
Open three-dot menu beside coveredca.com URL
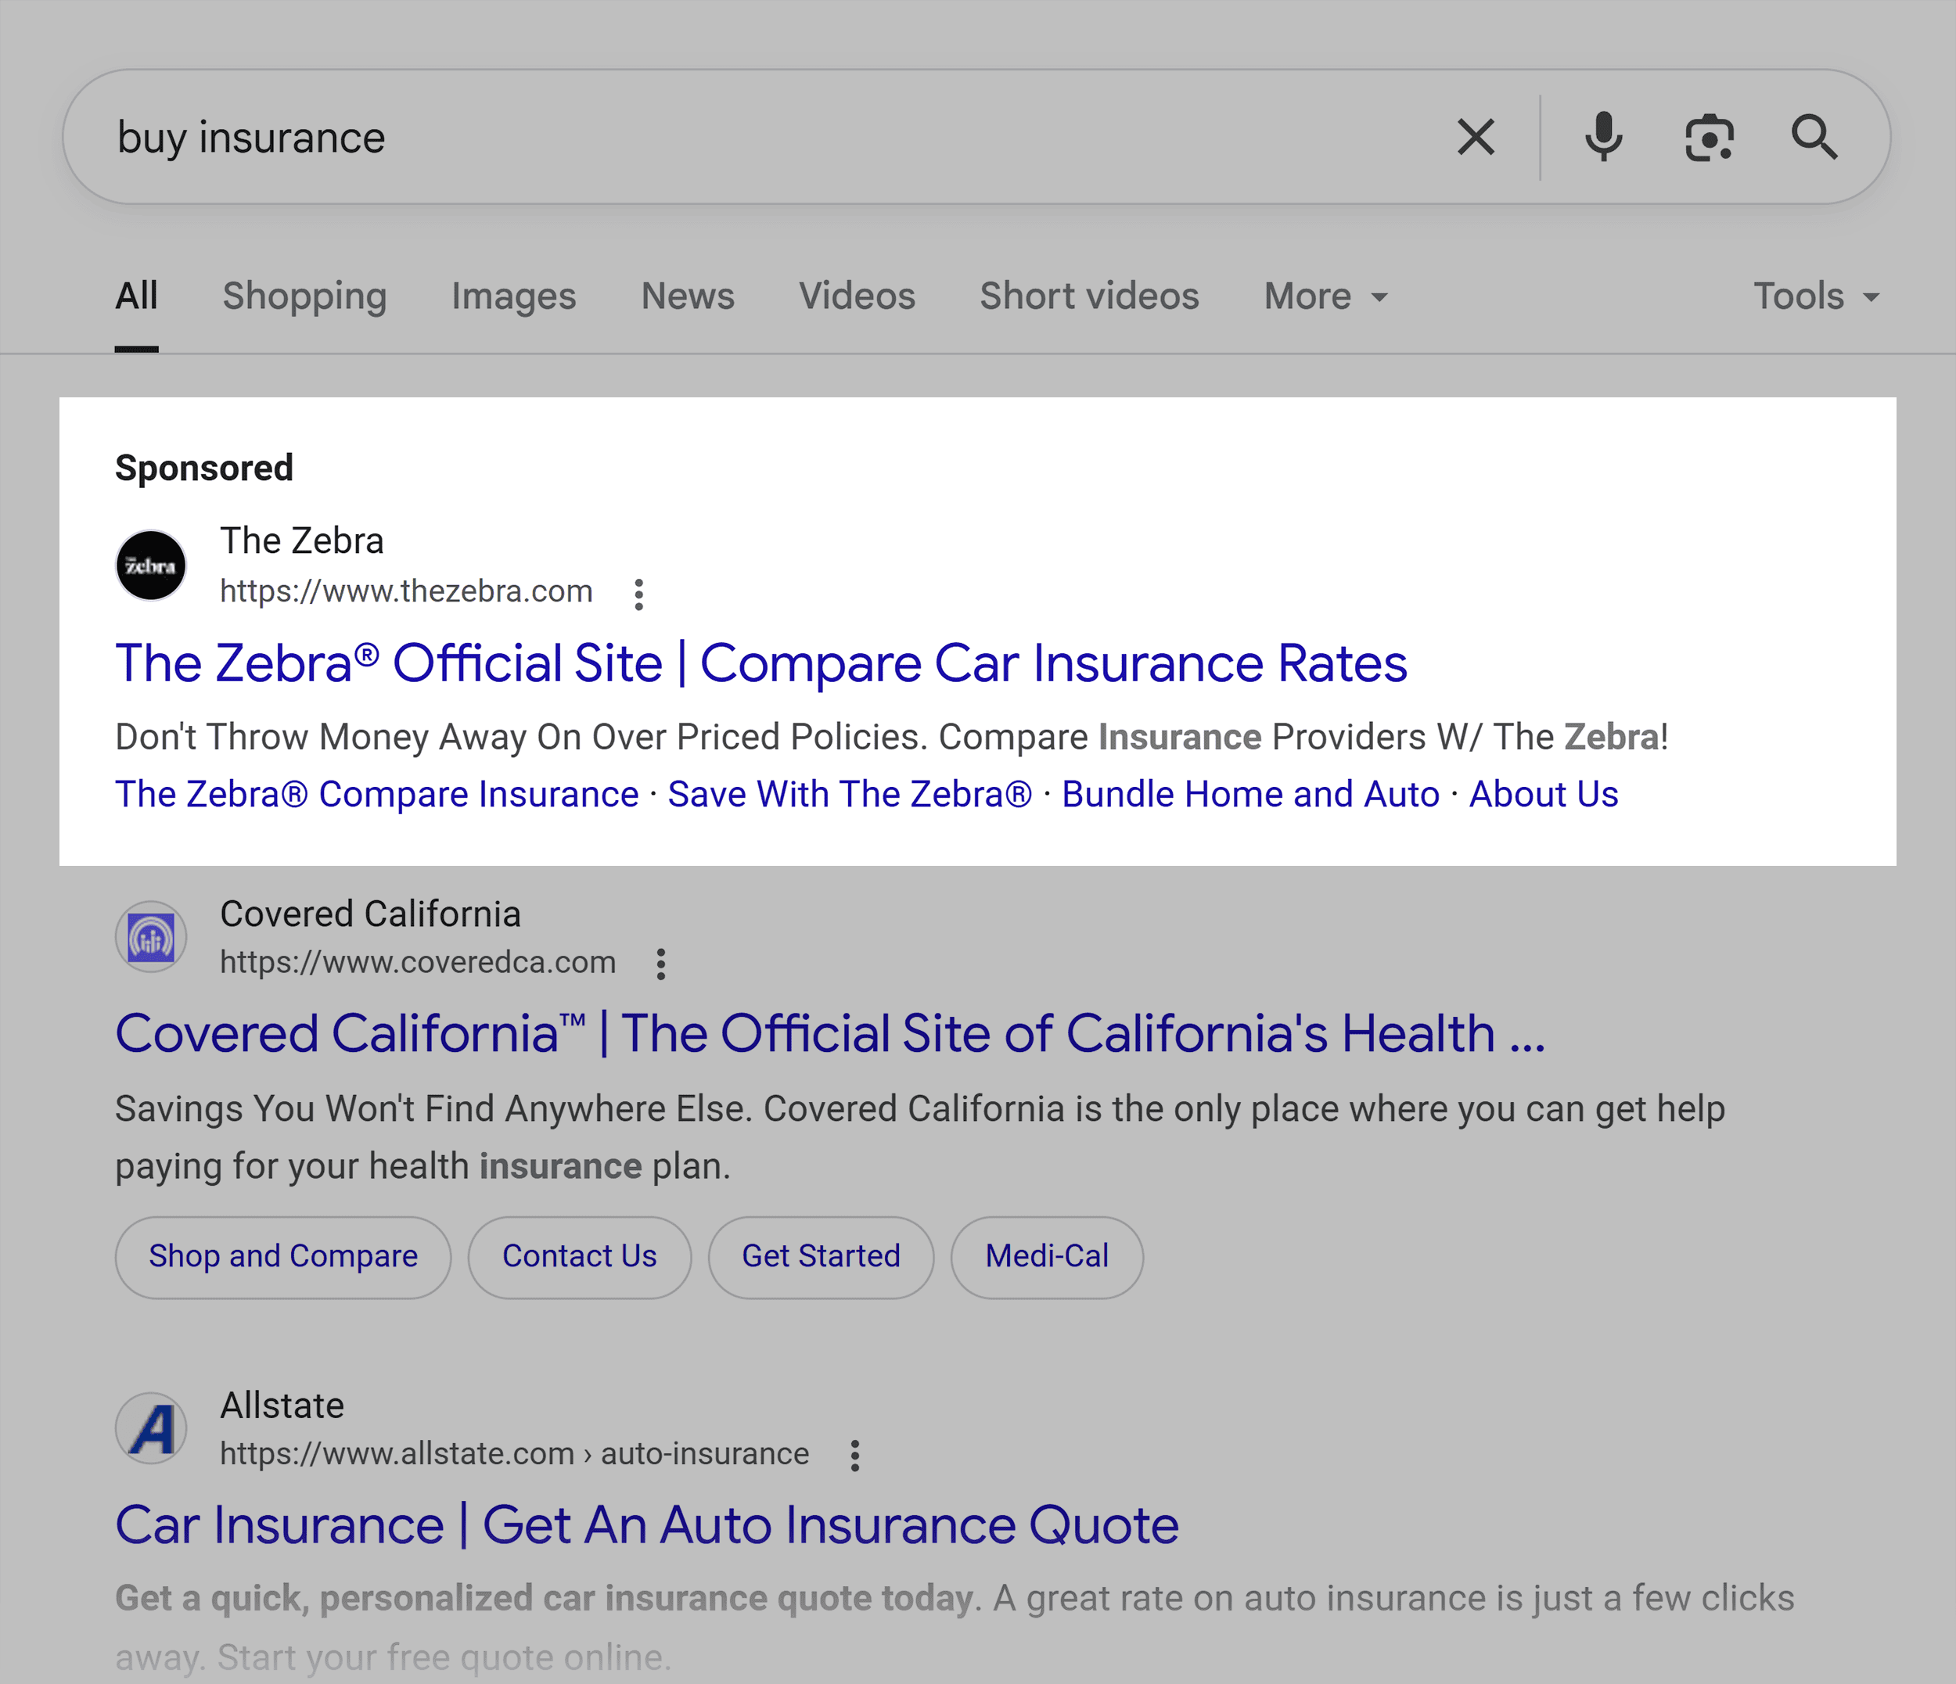click(x=661, y=964)
